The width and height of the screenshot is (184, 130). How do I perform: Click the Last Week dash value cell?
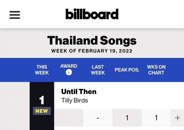(98, 118)
